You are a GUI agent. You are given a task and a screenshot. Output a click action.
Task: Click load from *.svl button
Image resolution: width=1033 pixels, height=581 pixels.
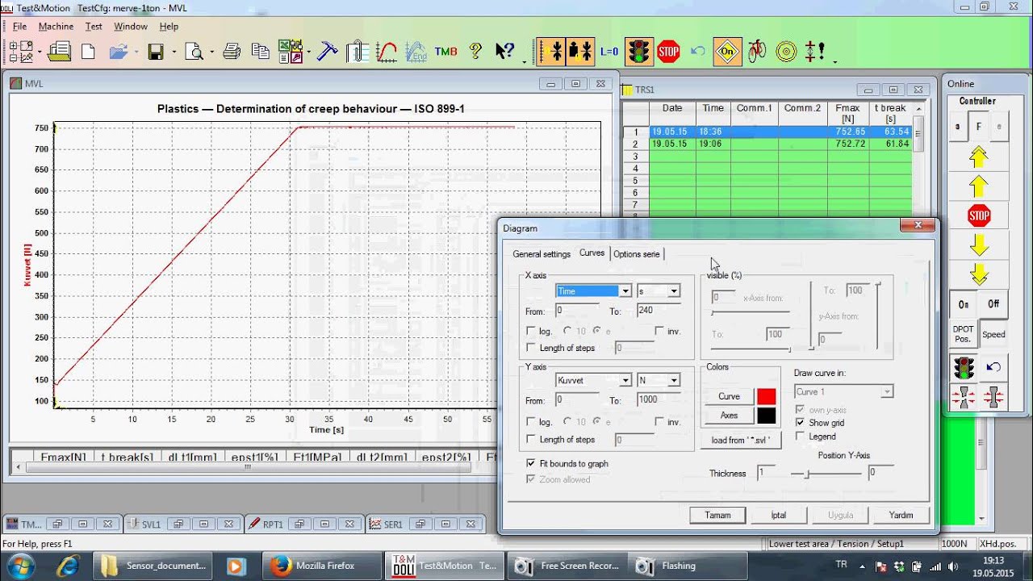click(x=741, y=440)
